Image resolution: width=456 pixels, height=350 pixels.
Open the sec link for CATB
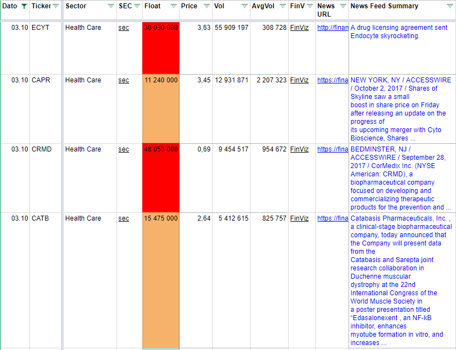pos(124,218)
